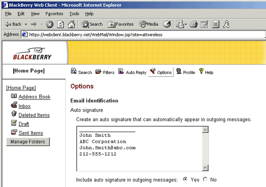Open the Deleted Items folder link
Screen dimensions: 266x187
(x=34, y=115)
